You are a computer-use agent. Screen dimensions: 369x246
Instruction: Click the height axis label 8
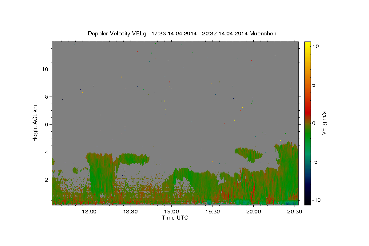point(47,97)
